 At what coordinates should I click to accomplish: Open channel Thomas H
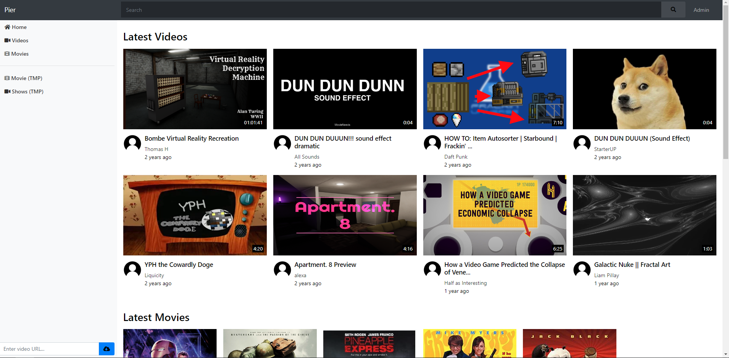point(156,149)
